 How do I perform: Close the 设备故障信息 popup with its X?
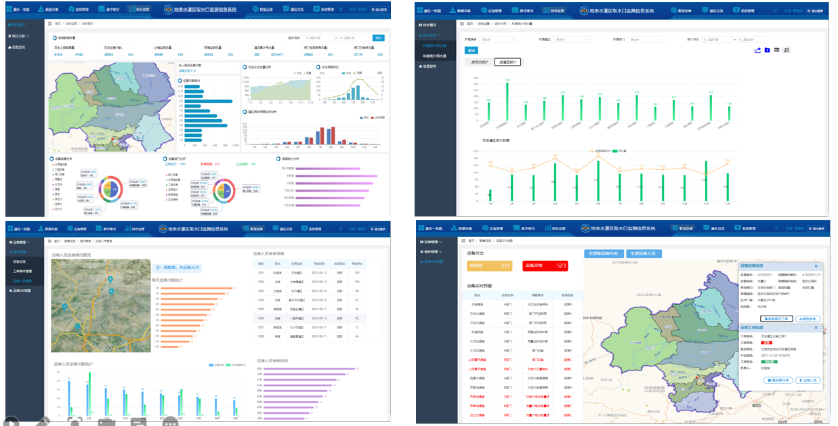pos(816,266)
